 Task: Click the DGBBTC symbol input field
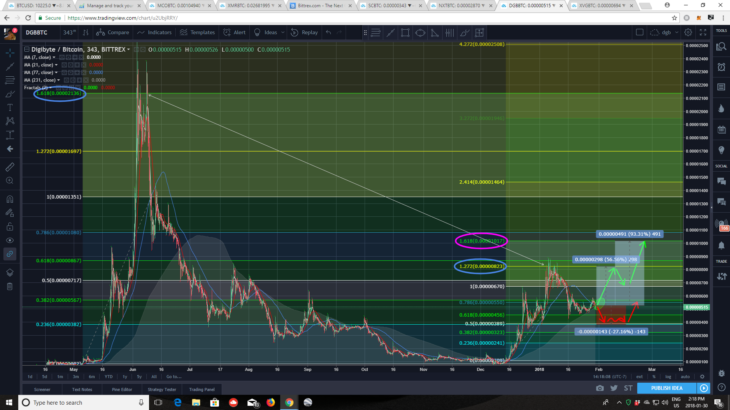[41, 33]
